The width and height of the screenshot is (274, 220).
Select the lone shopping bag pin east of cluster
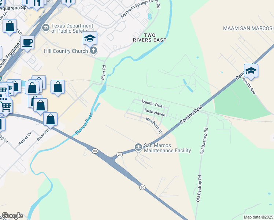[x=58, y=88]
